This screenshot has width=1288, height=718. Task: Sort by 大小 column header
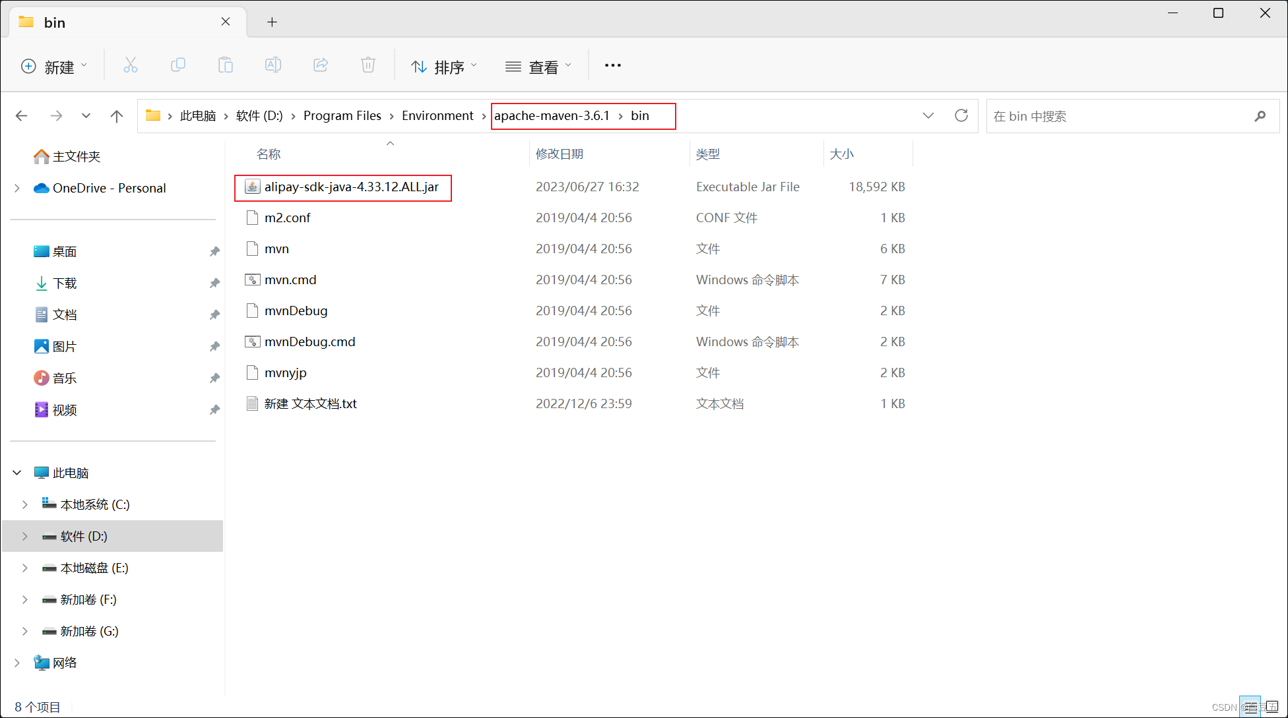point(842,154)
